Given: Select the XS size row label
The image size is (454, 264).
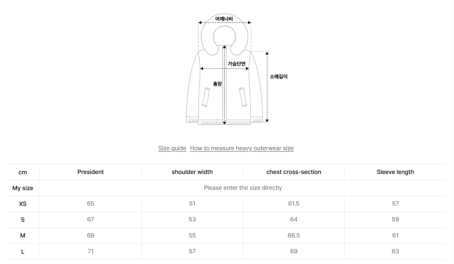Looking at the screenshot, I should 23,204.
